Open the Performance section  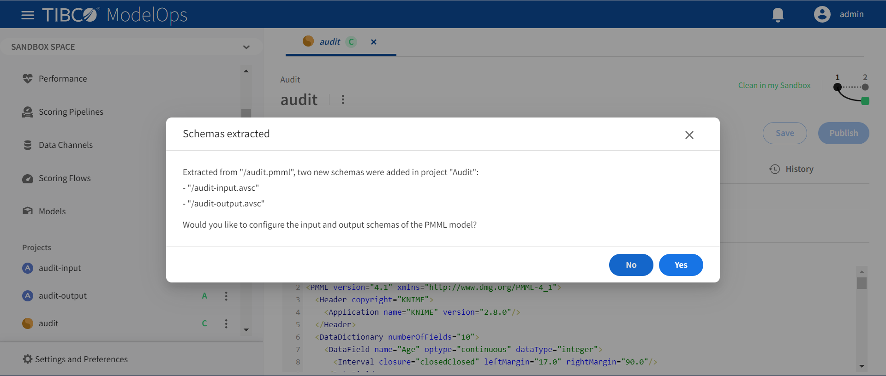62,79
